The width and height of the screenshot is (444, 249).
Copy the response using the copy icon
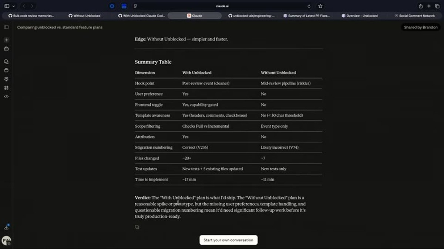137,227
